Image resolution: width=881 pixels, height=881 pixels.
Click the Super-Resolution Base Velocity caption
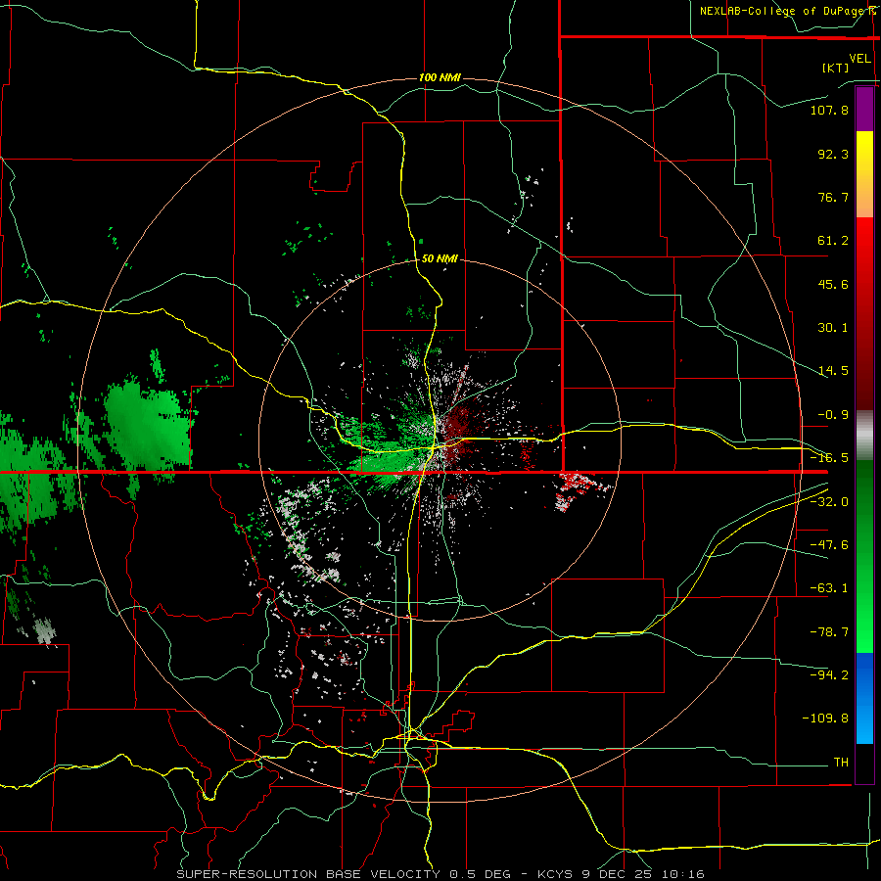440,874
